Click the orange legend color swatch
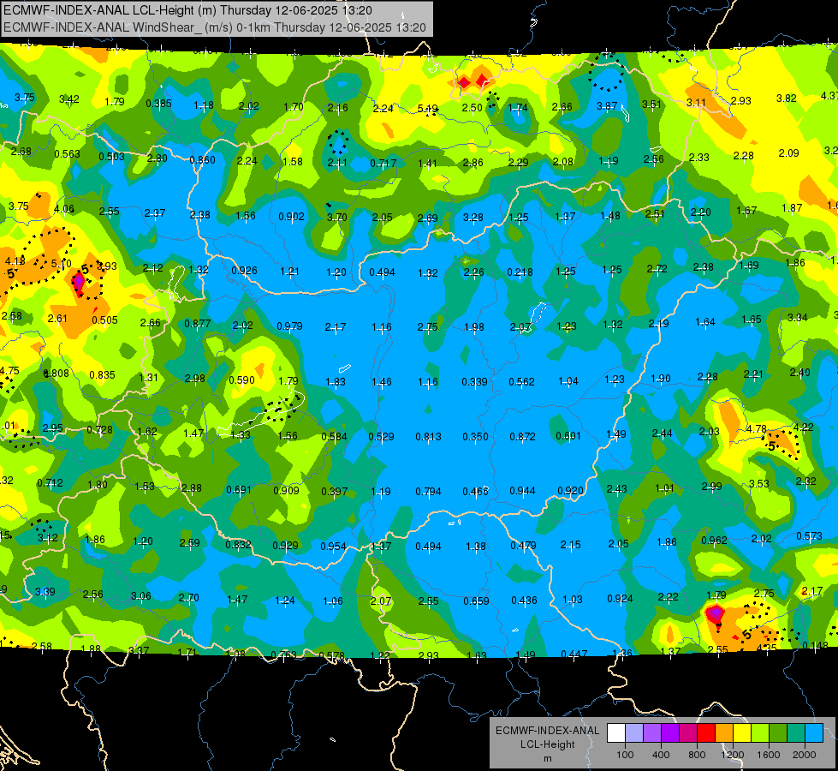Screen dimensions: 838x771 click(724, 732)
